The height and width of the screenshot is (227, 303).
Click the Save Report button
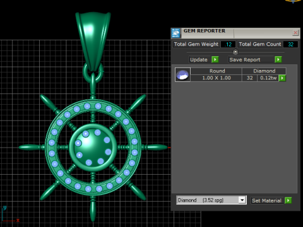click(x=251, y=60)
